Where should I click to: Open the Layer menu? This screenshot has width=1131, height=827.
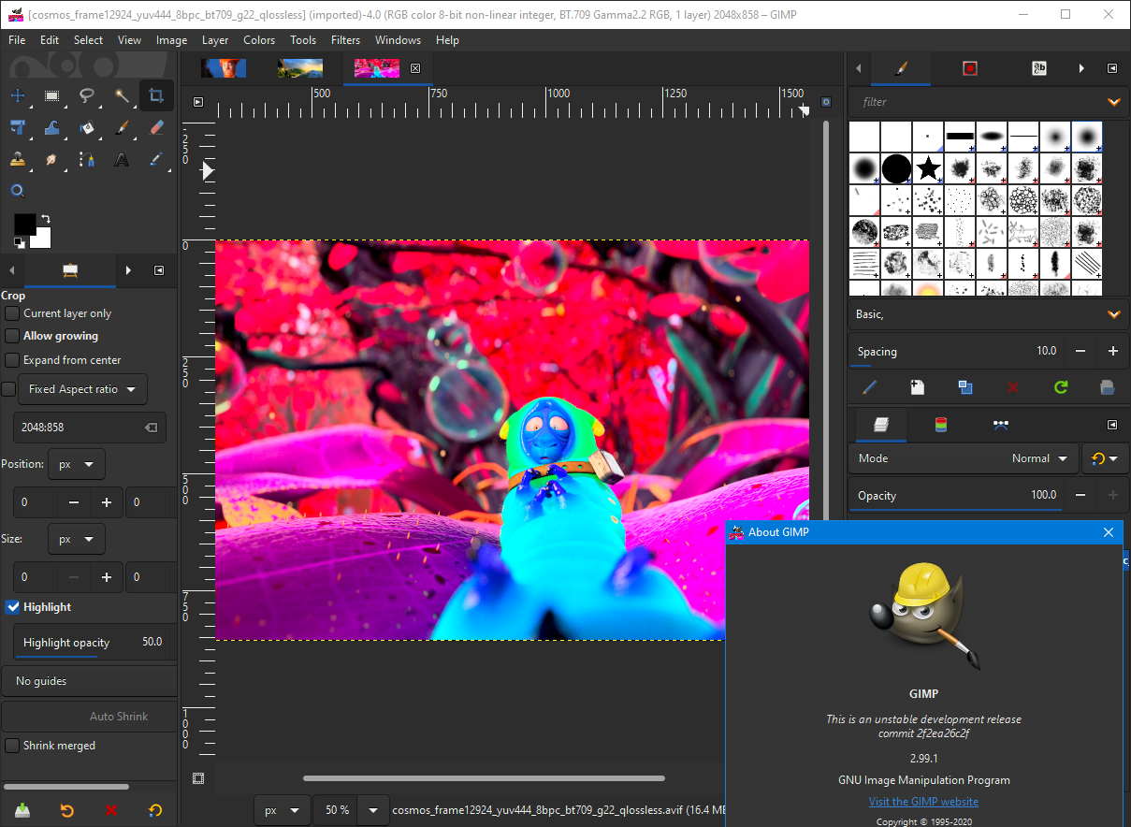pyautogui.click(x=215, y=40)
